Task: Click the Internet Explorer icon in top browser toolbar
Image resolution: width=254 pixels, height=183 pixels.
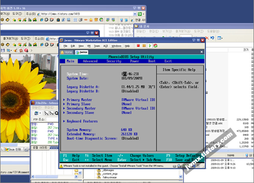Action: (x=42, y=20)
